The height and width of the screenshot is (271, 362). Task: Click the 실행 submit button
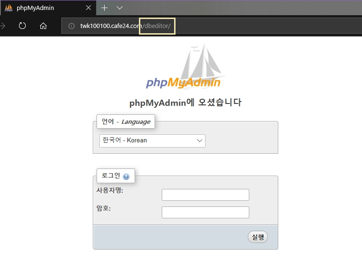[x=258, y=237]
